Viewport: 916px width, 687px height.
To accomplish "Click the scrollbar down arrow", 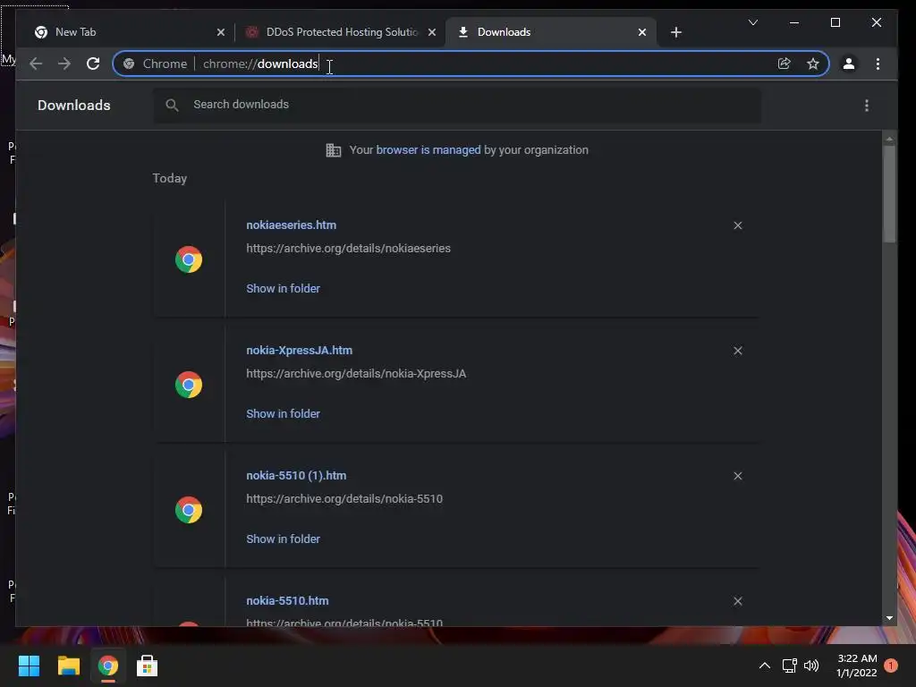I will coord(889,617).
